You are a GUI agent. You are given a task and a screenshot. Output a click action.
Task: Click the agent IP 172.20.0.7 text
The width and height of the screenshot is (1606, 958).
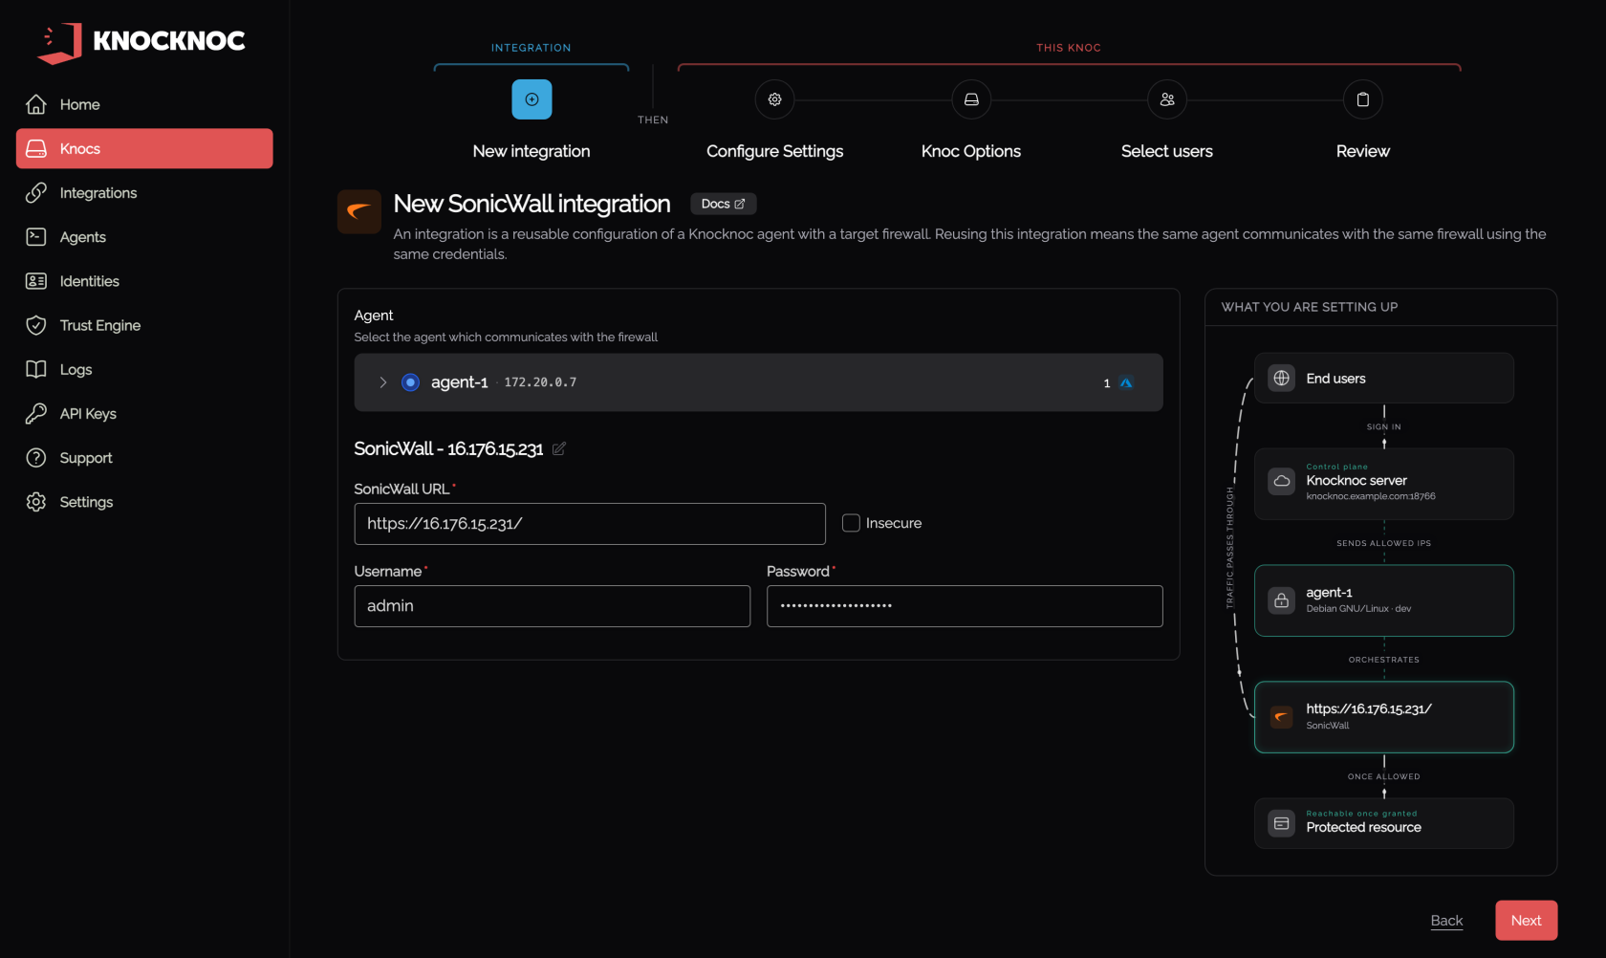click(540, 382)
